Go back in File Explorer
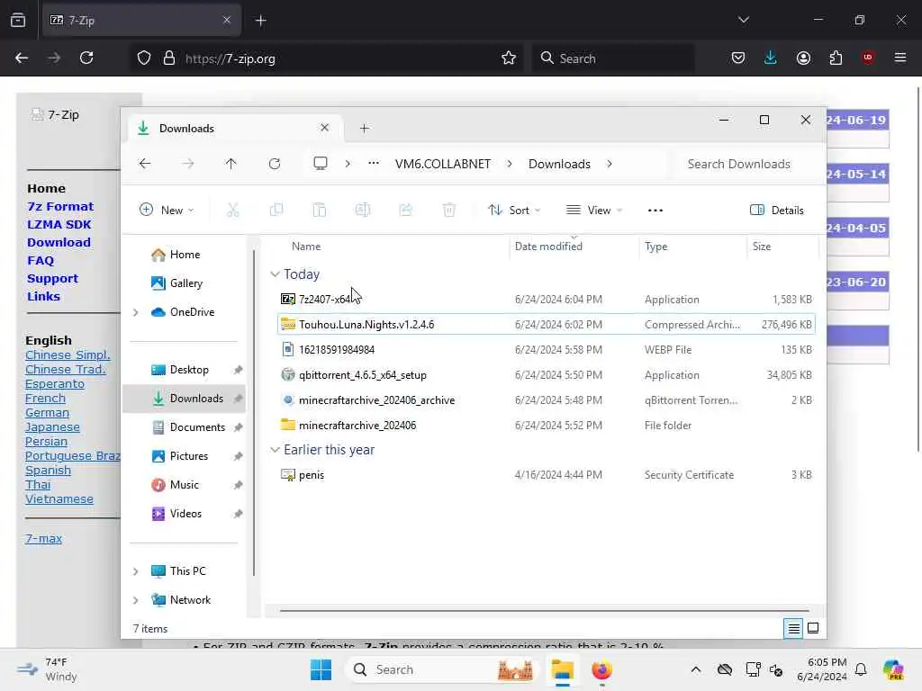This screenshot has width=922, height=691. pos(145,164)
